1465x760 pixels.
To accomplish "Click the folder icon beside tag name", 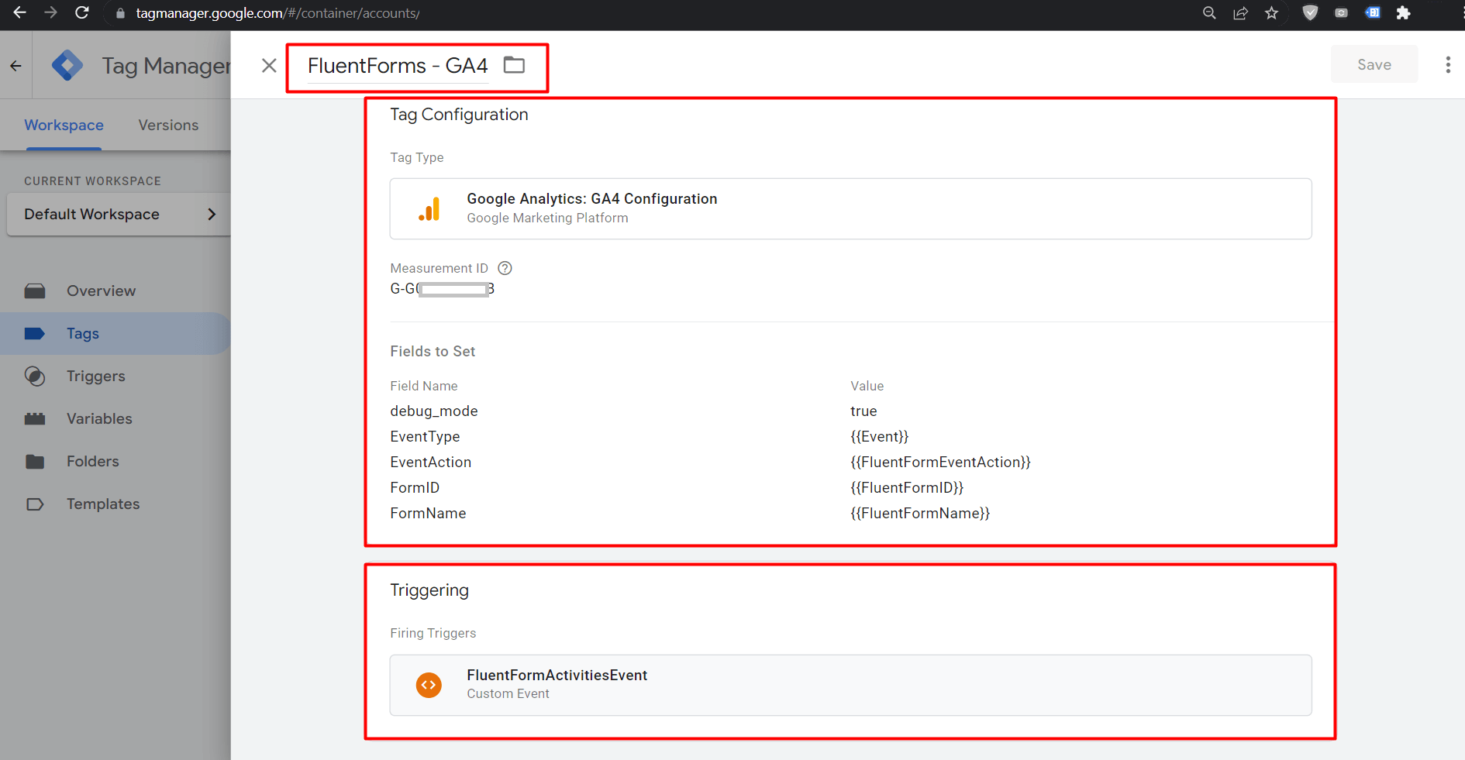I will (x=514, y=65).
